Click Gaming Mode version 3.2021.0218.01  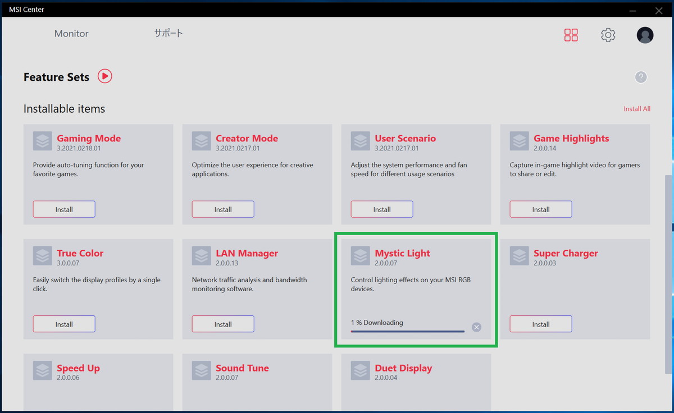point(79,148)
